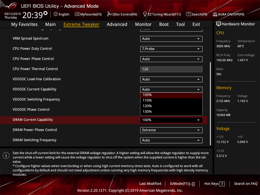This screenshot has width=260, height=195.
Task: Click the MyFavorite(F3) label
Action: tap(91, 14)
